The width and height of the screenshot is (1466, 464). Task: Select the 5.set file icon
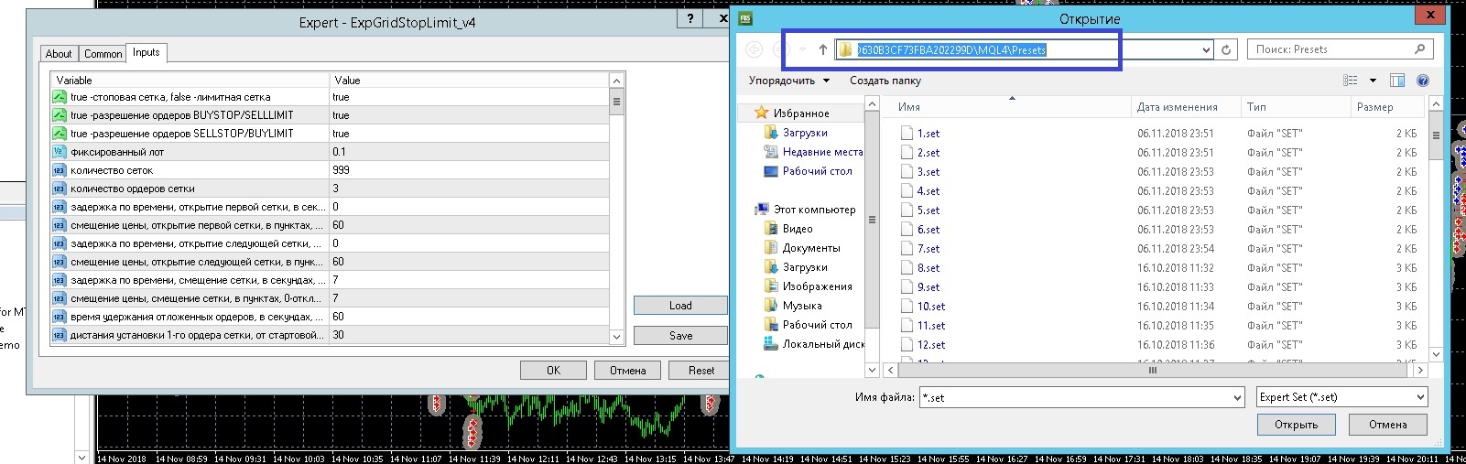(907, 210)
